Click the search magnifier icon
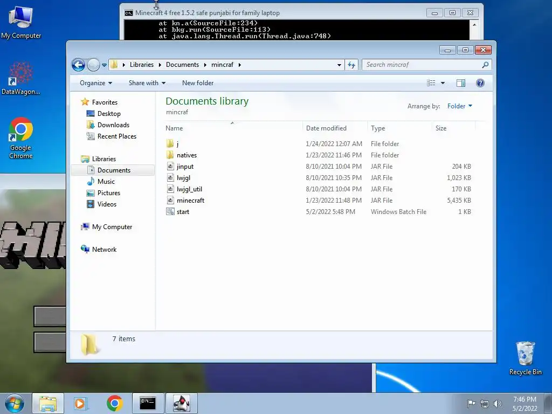Image resolution: width=552 pixels, height=414 pixels. tap(485, 65)
